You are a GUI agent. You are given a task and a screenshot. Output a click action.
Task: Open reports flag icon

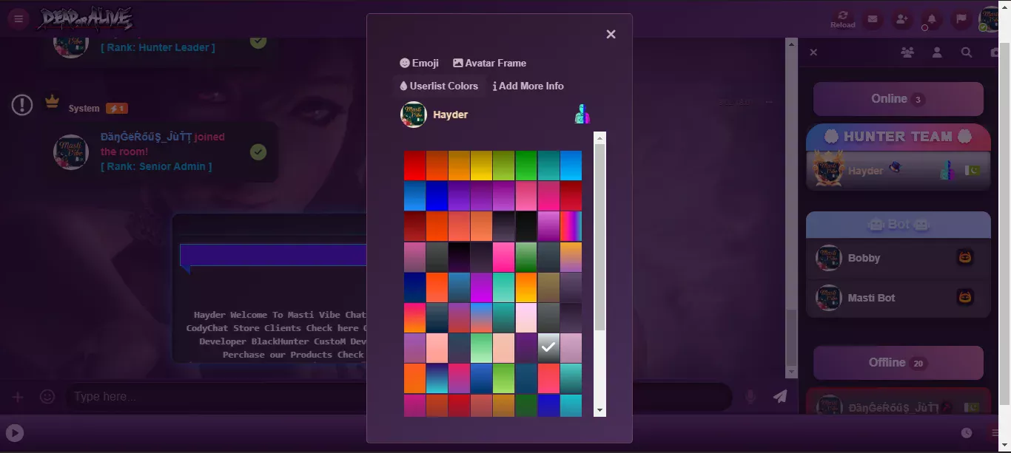pos(961,19)
